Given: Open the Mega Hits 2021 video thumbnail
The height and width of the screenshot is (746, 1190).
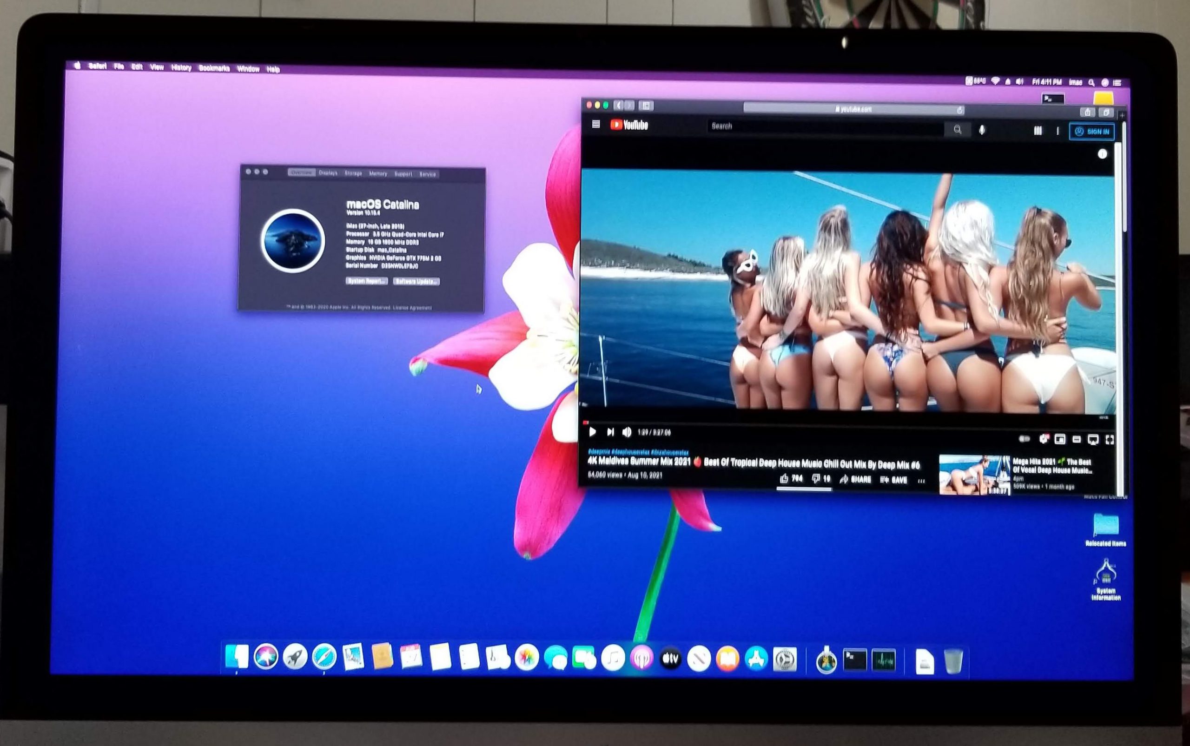Looking at the screenshot, I should point(974,474).
